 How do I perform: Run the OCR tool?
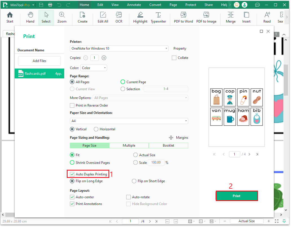pos(119,18)
